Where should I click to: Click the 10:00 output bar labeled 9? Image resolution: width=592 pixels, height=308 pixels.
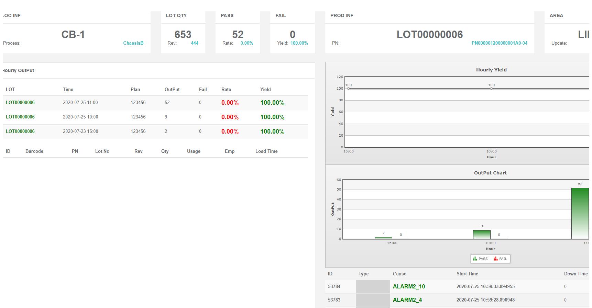coord(482,235)
